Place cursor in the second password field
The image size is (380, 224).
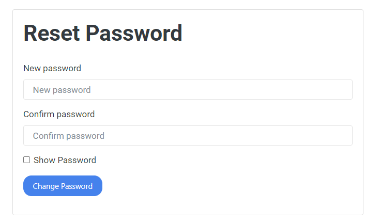188,136
